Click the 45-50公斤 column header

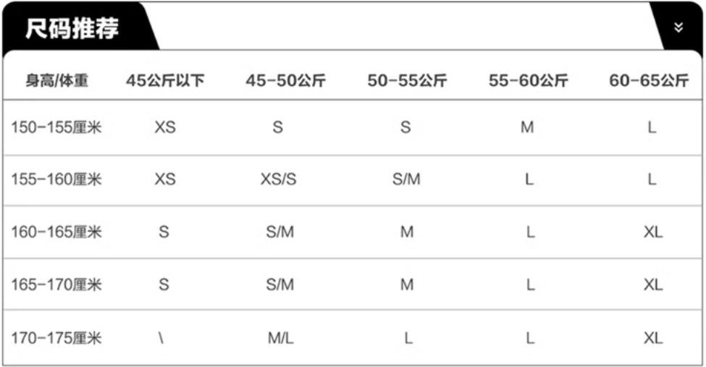(x=285, y=80)
